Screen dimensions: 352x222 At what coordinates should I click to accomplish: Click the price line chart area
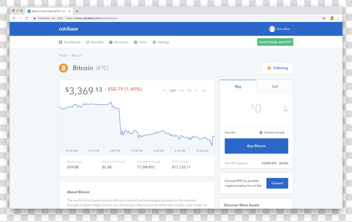click(x=137, y=124)
